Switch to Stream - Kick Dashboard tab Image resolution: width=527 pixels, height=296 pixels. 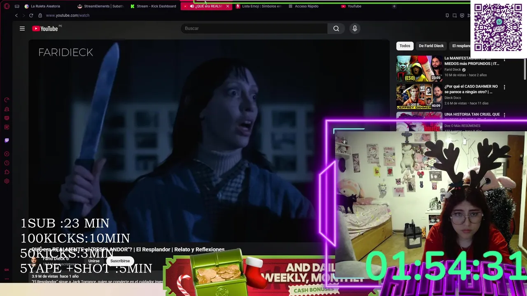[153, 6]
